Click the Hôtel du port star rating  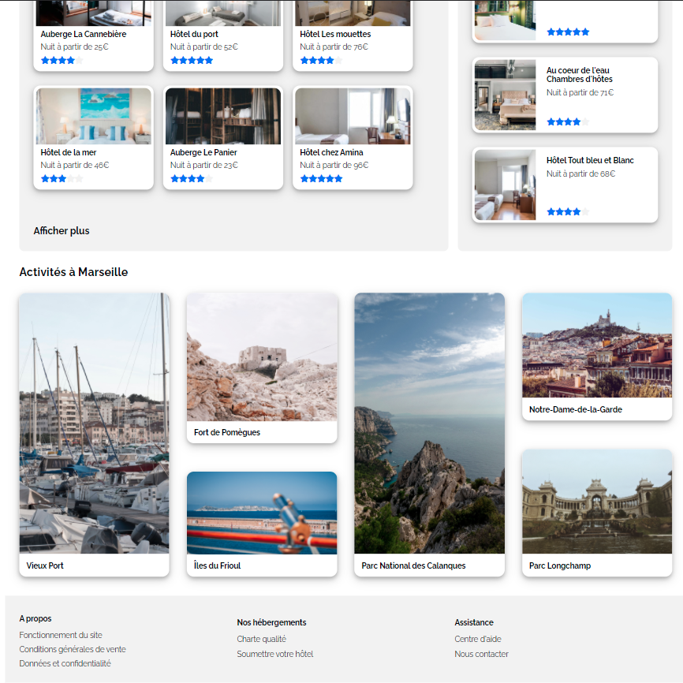[x=192, y=61]
